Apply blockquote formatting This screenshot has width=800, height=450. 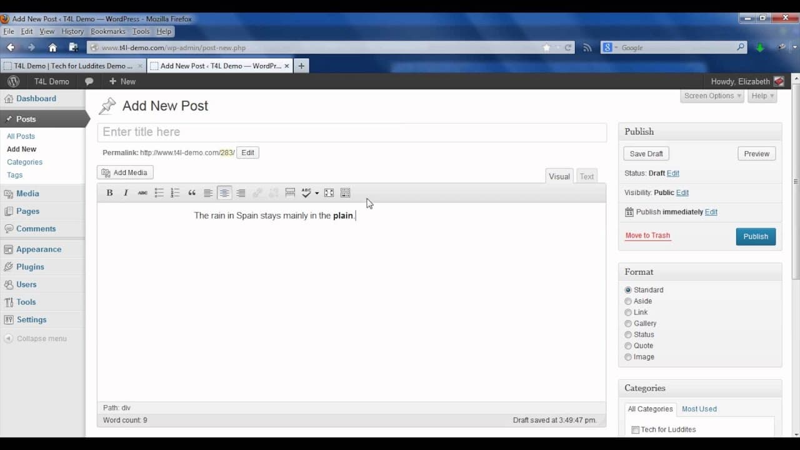(x=192, y=193)
